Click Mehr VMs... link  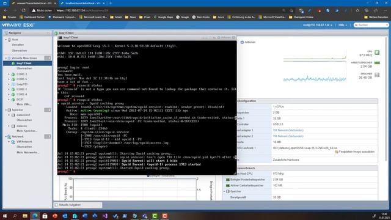pyautogui.click(x=24, y=105)
